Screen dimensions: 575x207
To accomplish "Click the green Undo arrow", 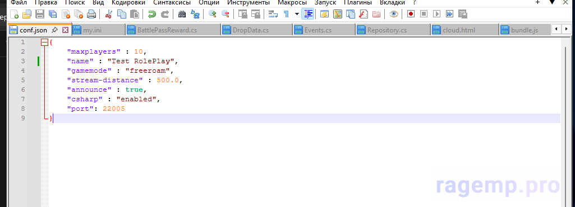I will pyautogui.click(x=152, y=14).
